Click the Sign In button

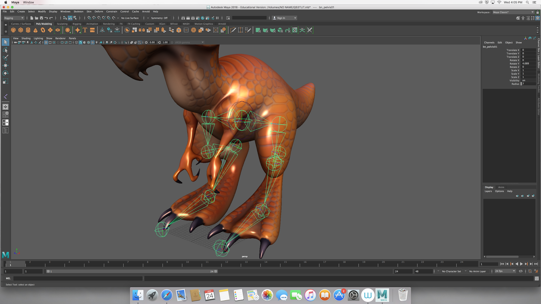(x=283, y=18)
